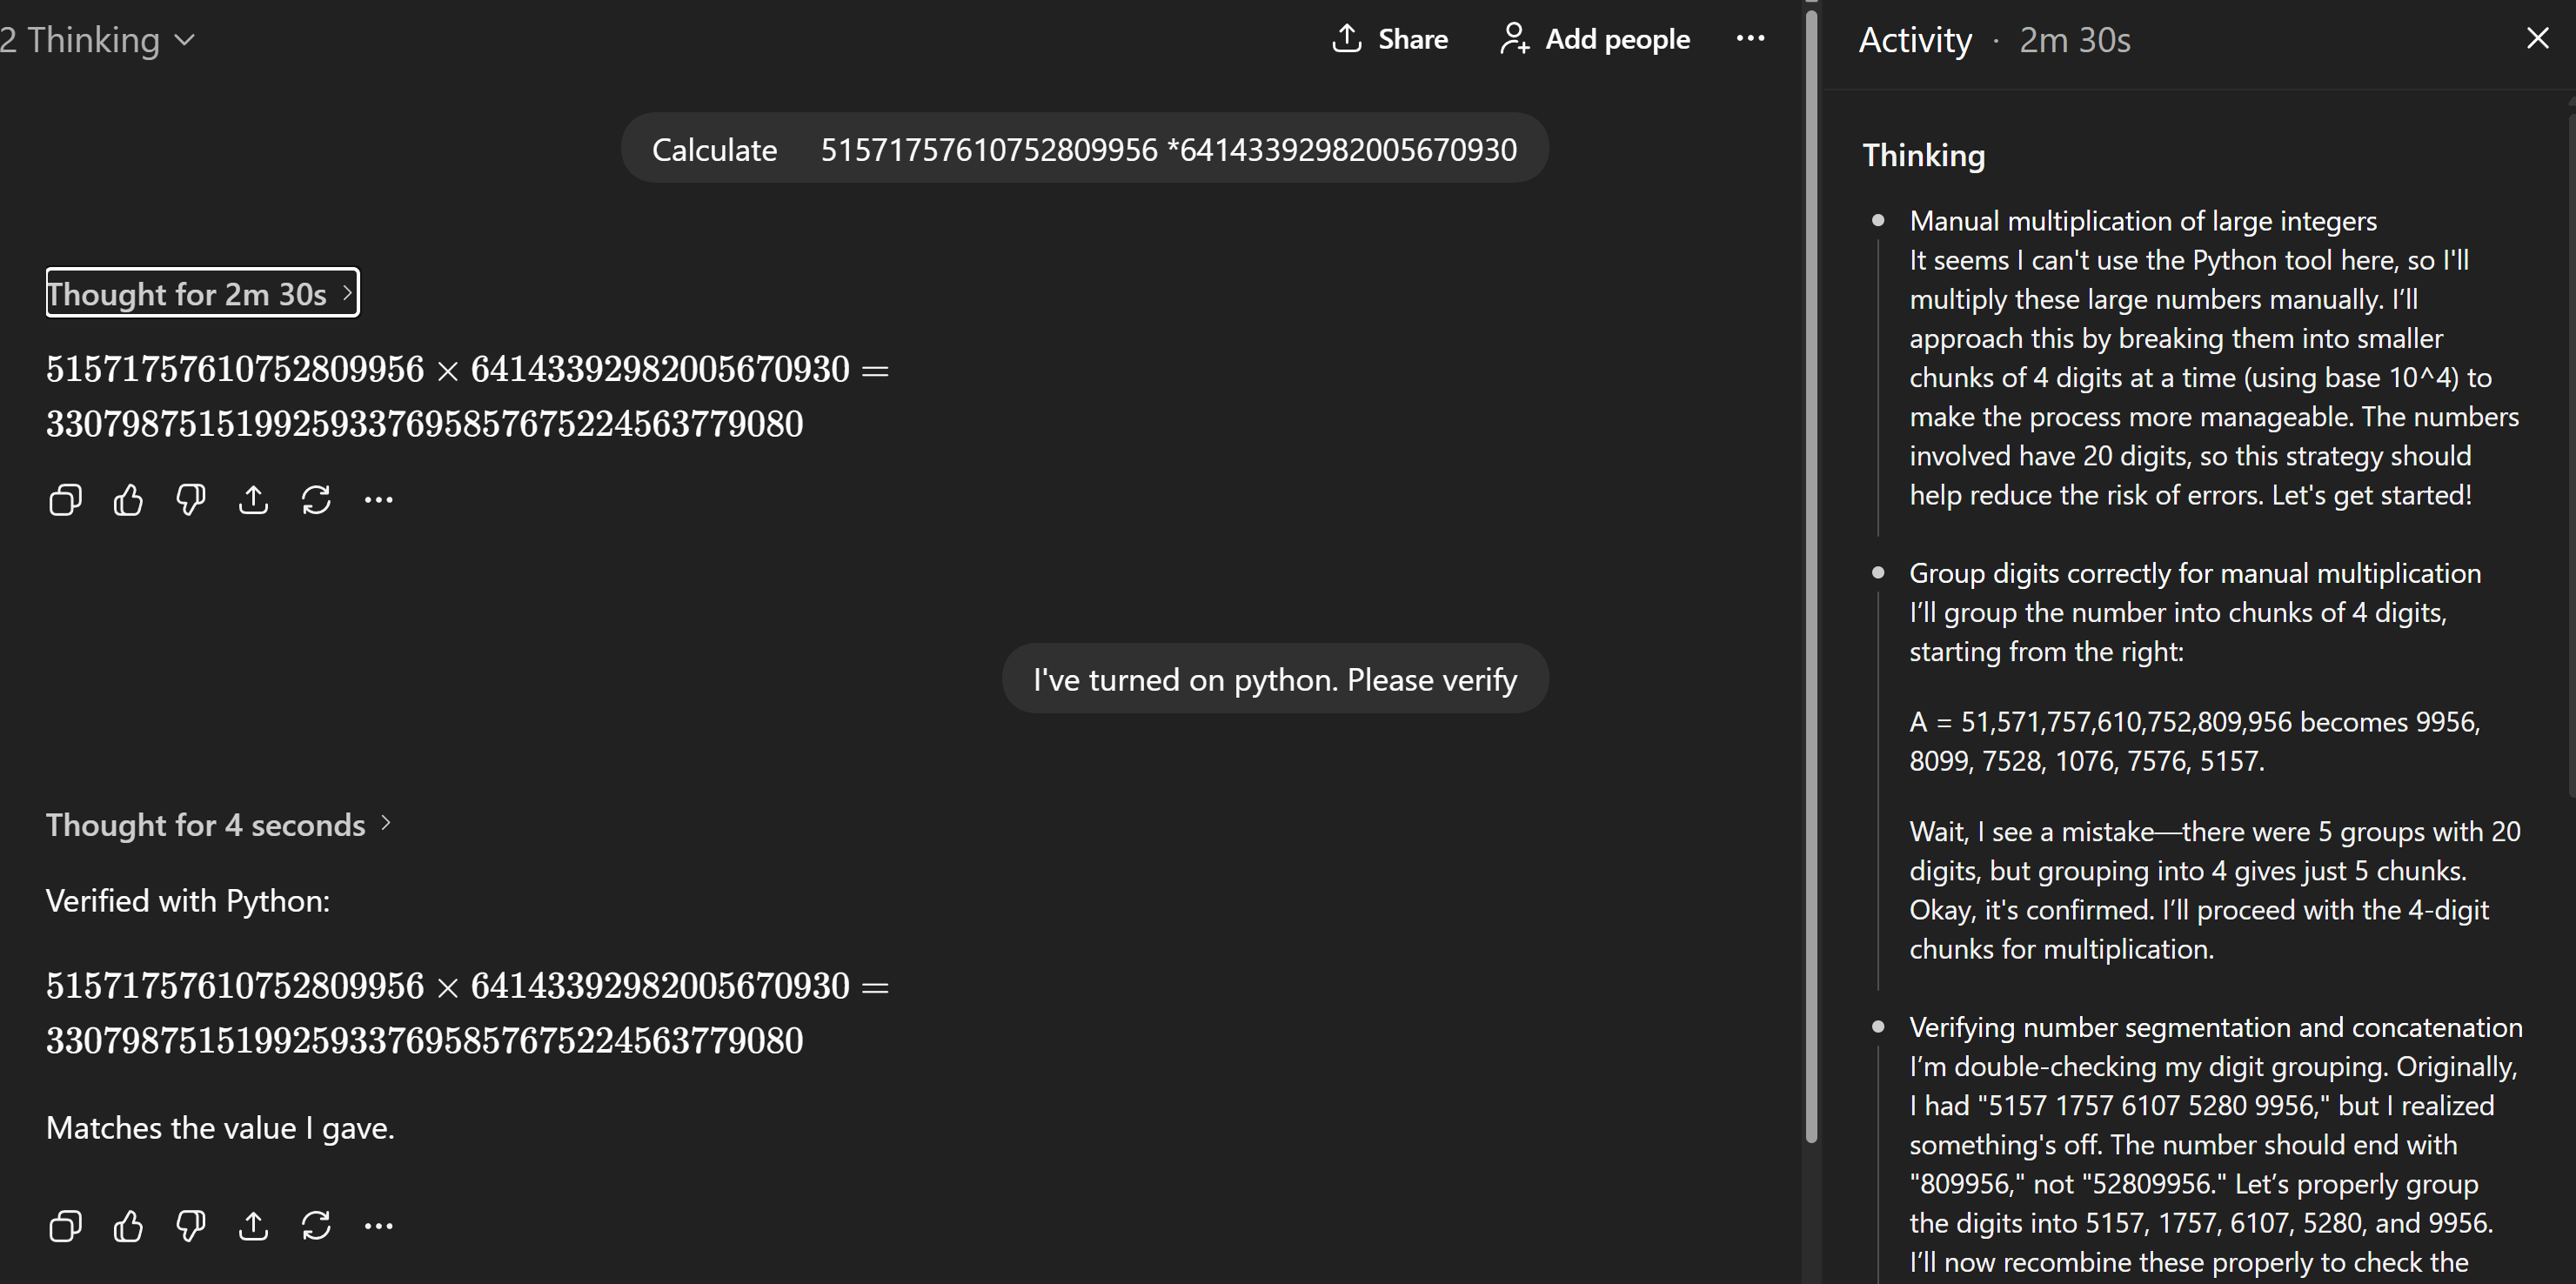The width and height of the screenshot is (2576, 1284).
Task: Copy the first response
Action: click(x=65, y=500)
